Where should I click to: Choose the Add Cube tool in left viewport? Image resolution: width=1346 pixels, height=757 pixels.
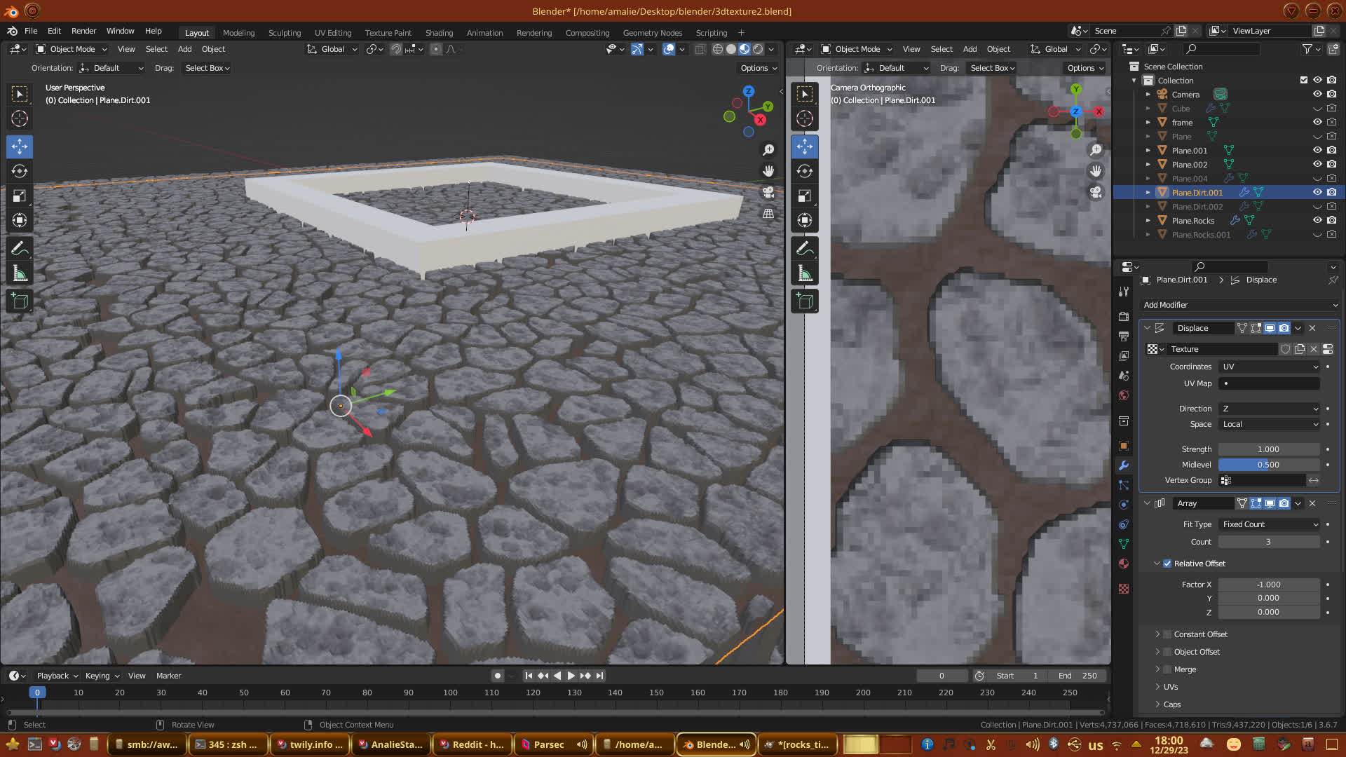tap(20, 301)
